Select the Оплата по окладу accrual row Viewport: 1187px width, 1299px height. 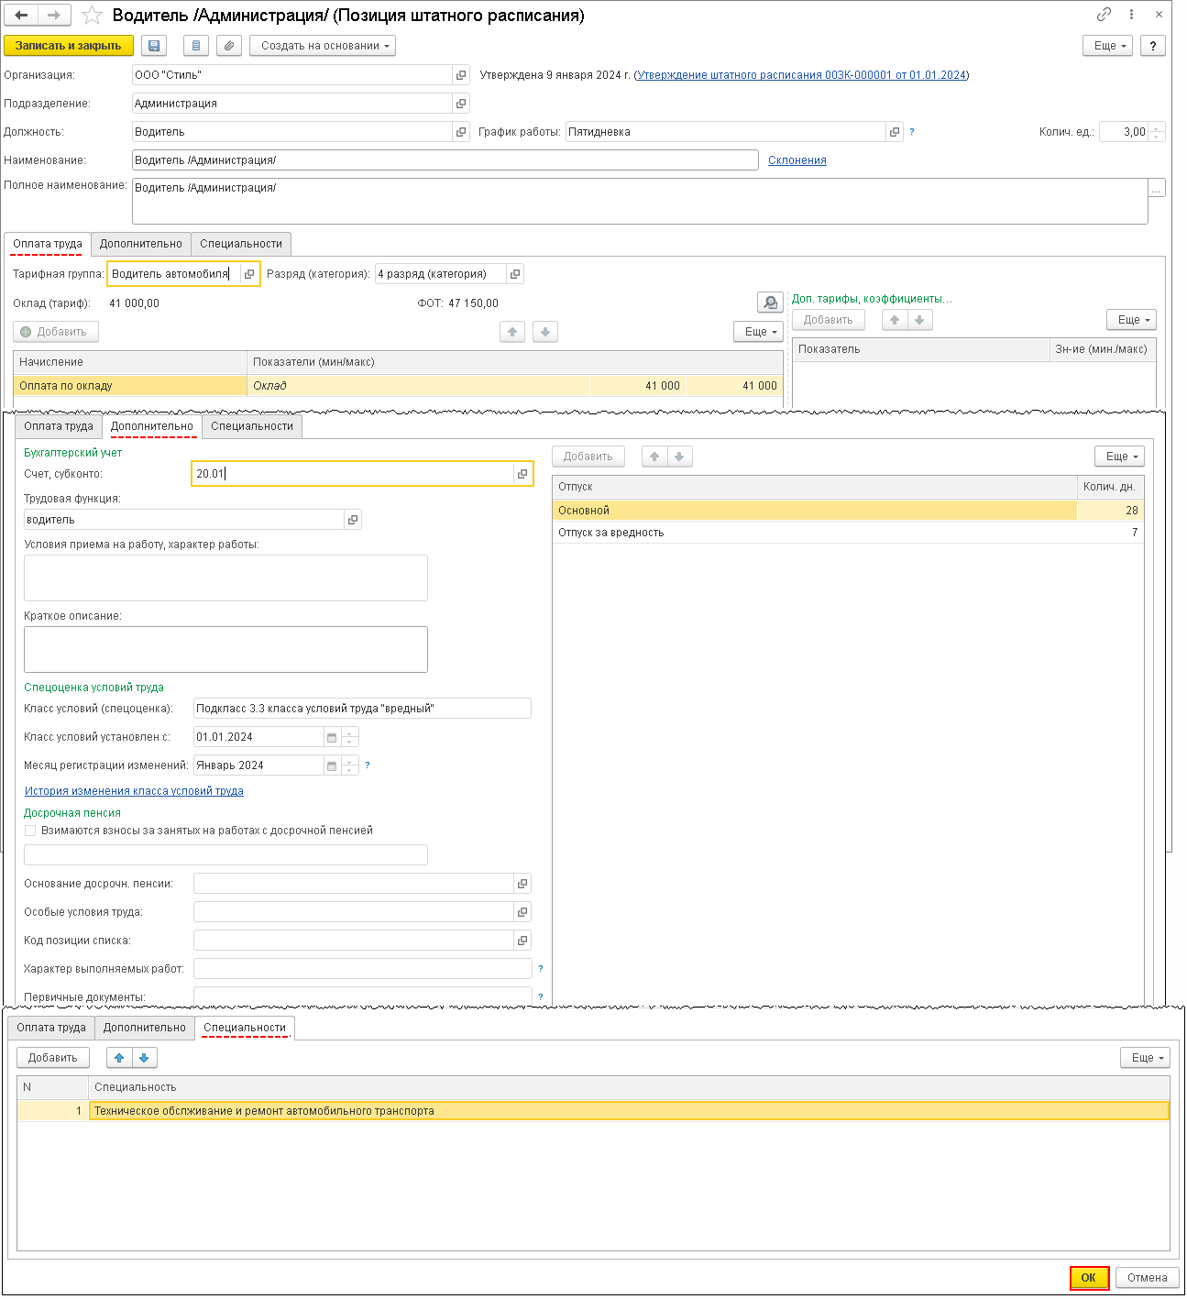399,386
